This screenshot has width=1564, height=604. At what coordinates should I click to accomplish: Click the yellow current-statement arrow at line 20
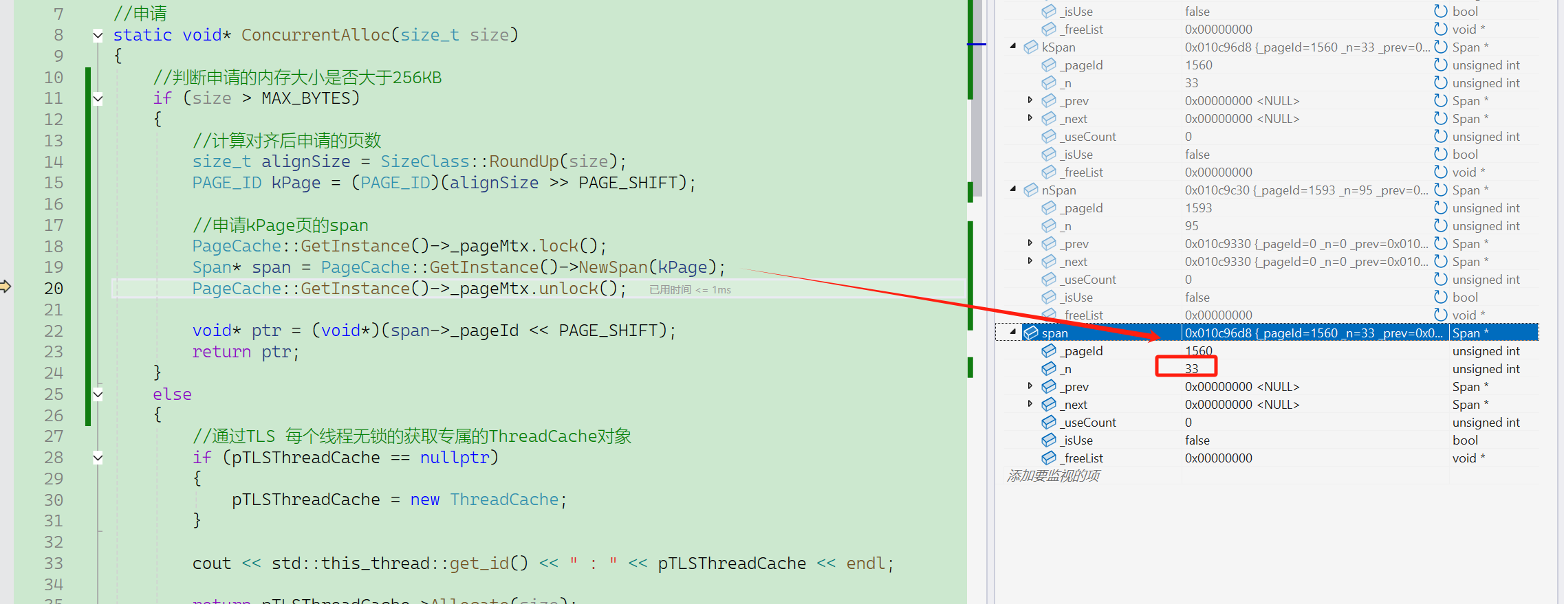(6, 287)
